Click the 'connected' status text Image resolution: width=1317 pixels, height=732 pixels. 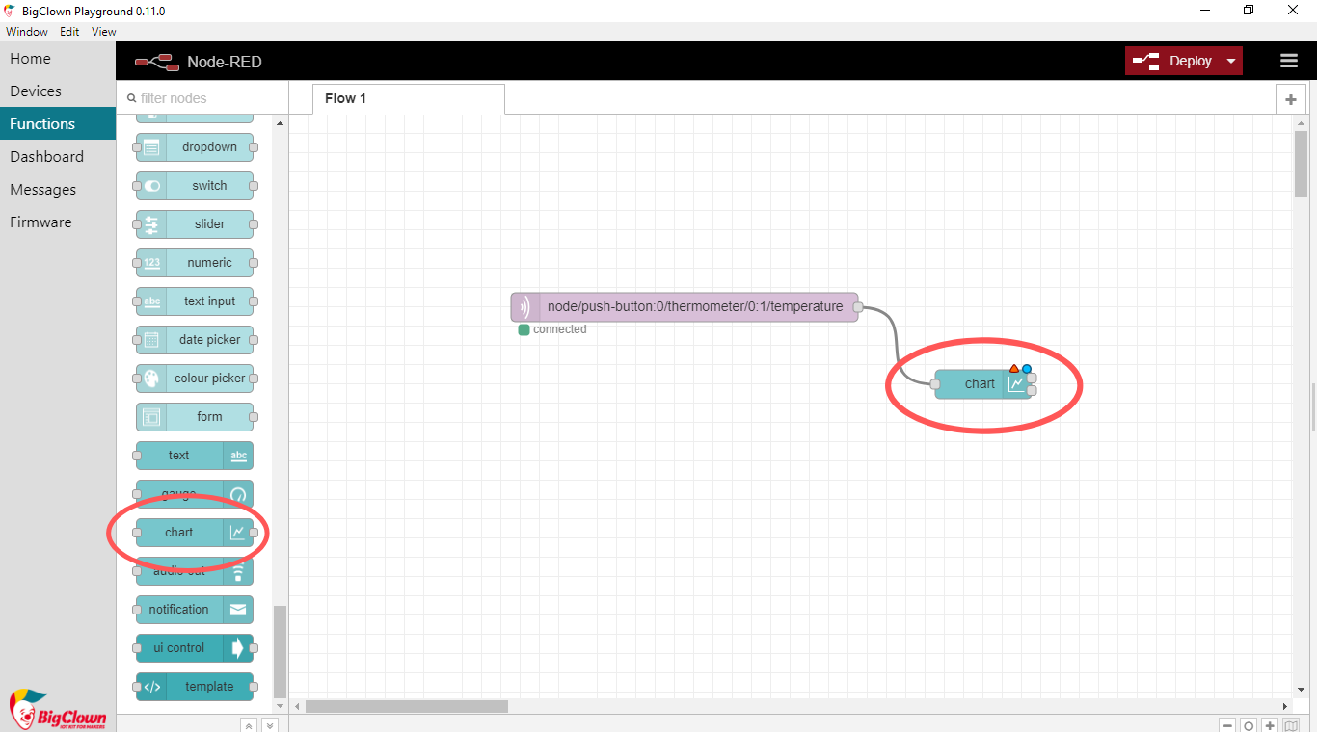point(560,329)
